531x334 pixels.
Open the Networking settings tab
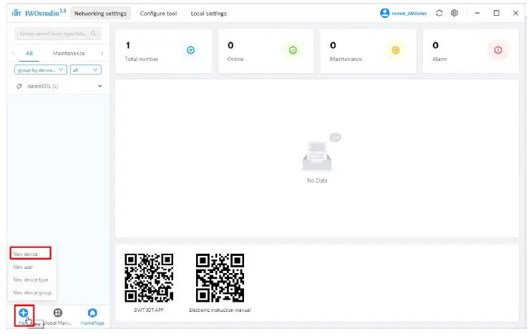pos(101,14)
